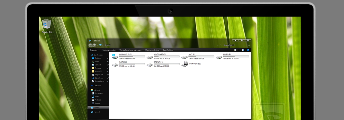The image size is (344, 120).
Task: Click the This PC address bar path
Action: pyautogui.click(x=108, y=45)
